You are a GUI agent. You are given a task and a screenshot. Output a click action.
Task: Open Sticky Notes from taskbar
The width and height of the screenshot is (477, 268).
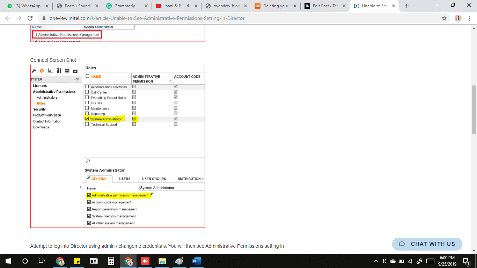point(77,261)
